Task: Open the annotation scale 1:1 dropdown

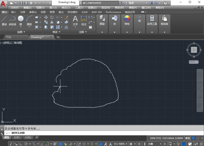Action: [120, 144]
